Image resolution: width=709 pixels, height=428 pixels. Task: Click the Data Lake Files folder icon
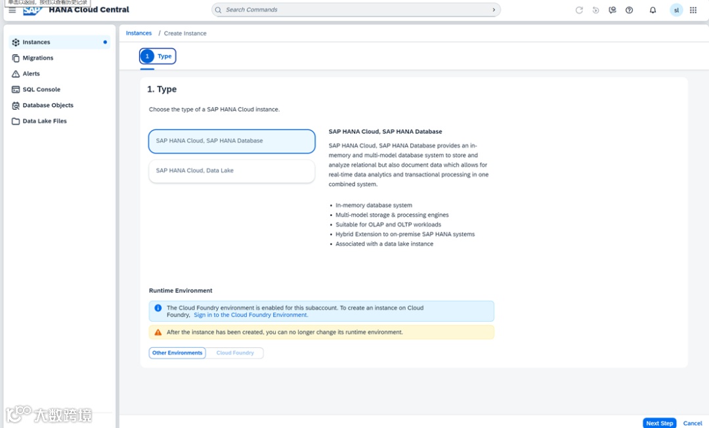(x=16, y=121)
